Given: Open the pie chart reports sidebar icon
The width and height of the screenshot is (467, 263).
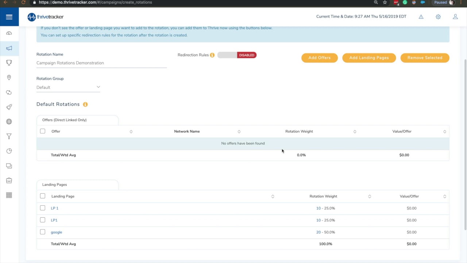Looking at the screenshot, I should tap(9, 151).
